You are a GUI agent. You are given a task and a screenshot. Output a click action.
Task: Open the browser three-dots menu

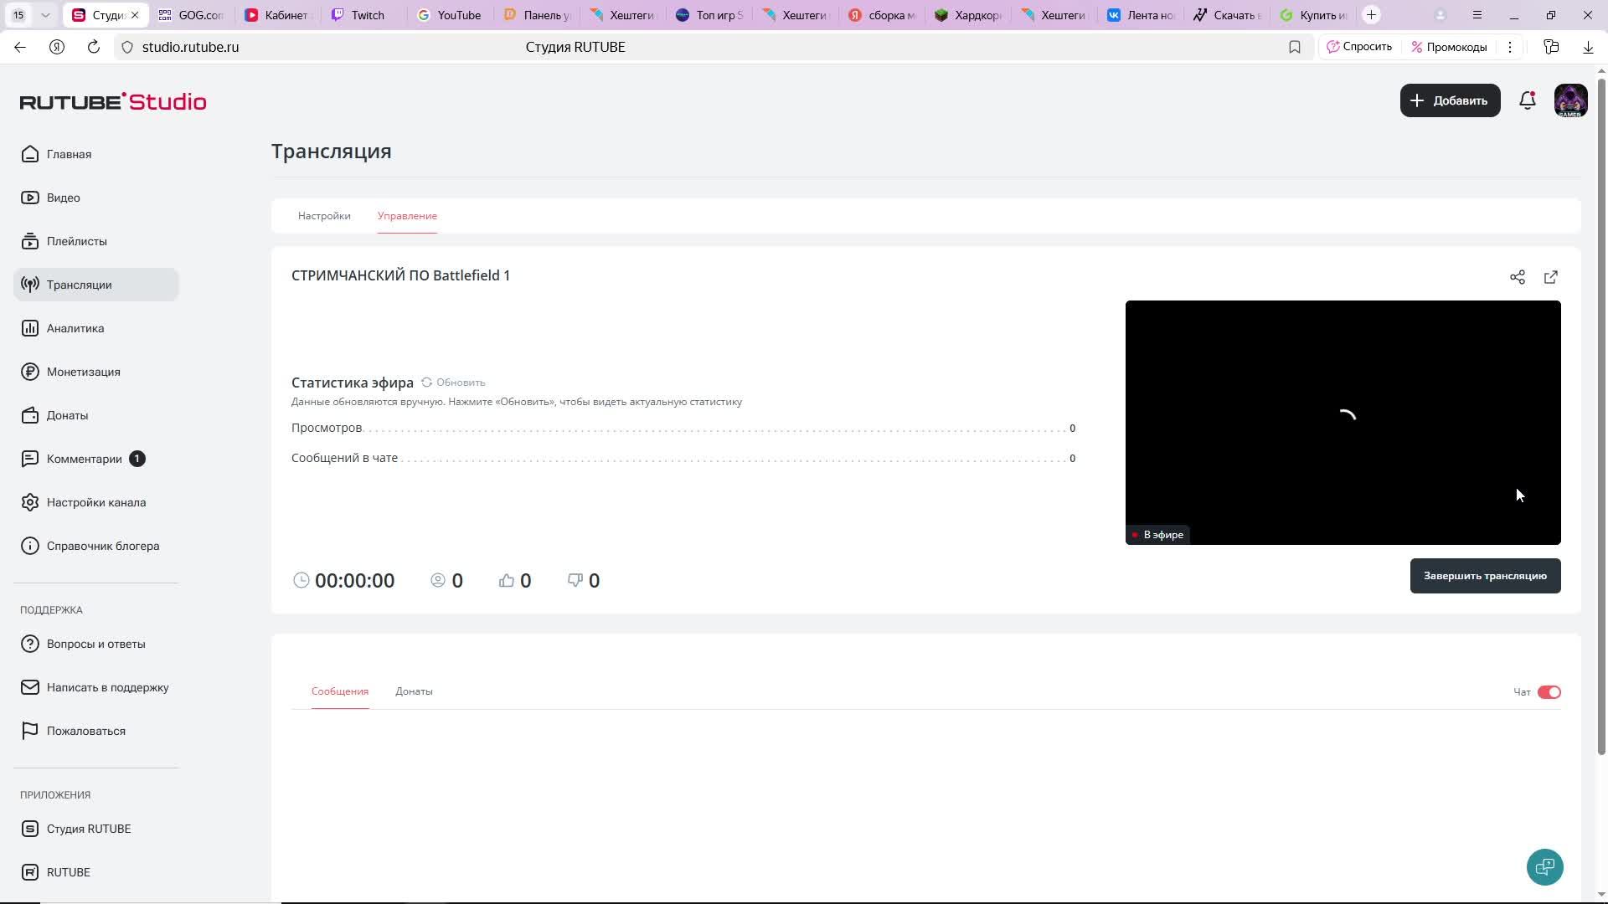(1510, 47)
